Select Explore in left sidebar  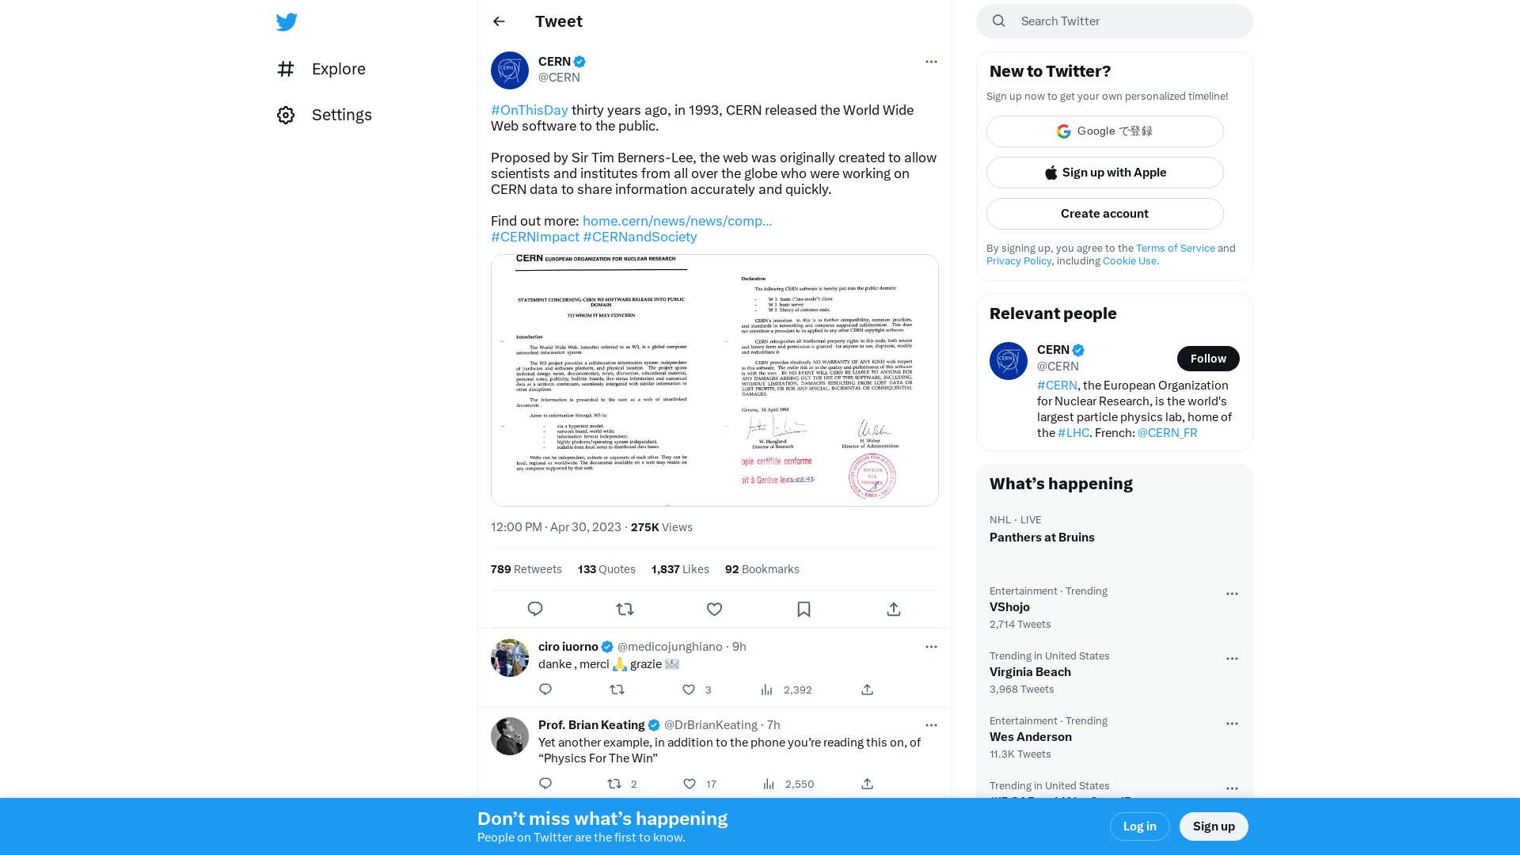coord(338,69)
